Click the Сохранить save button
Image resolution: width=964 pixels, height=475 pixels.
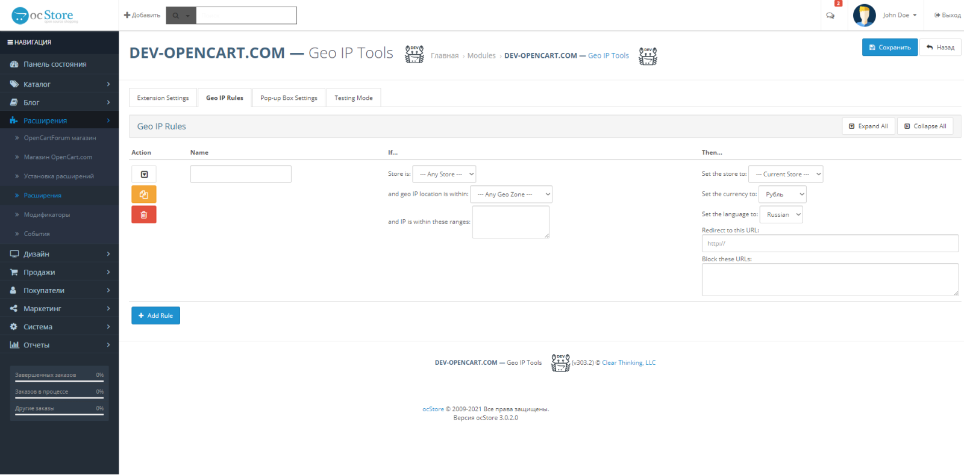890,48
